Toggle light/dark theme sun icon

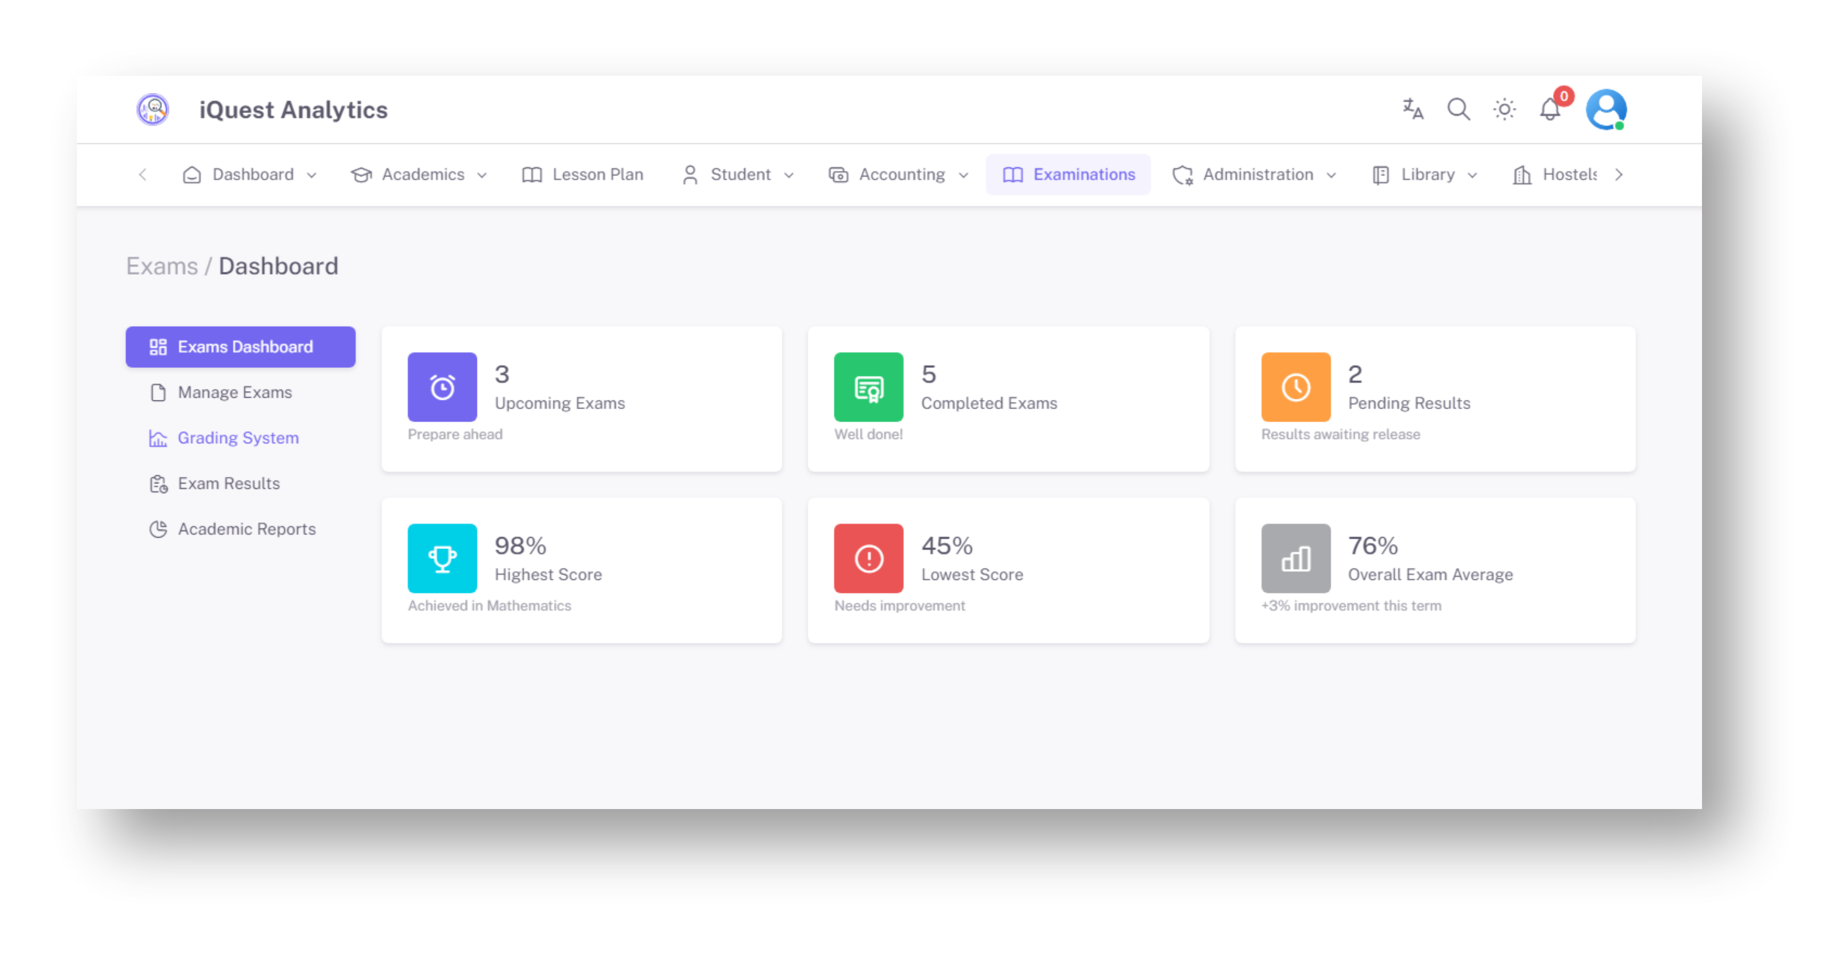1504,109
